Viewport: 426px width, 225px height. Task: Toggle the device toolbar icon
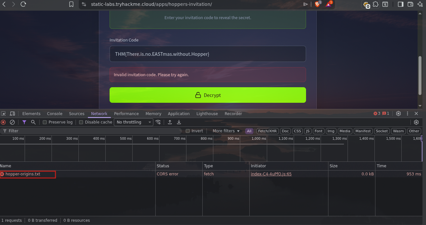12,113
